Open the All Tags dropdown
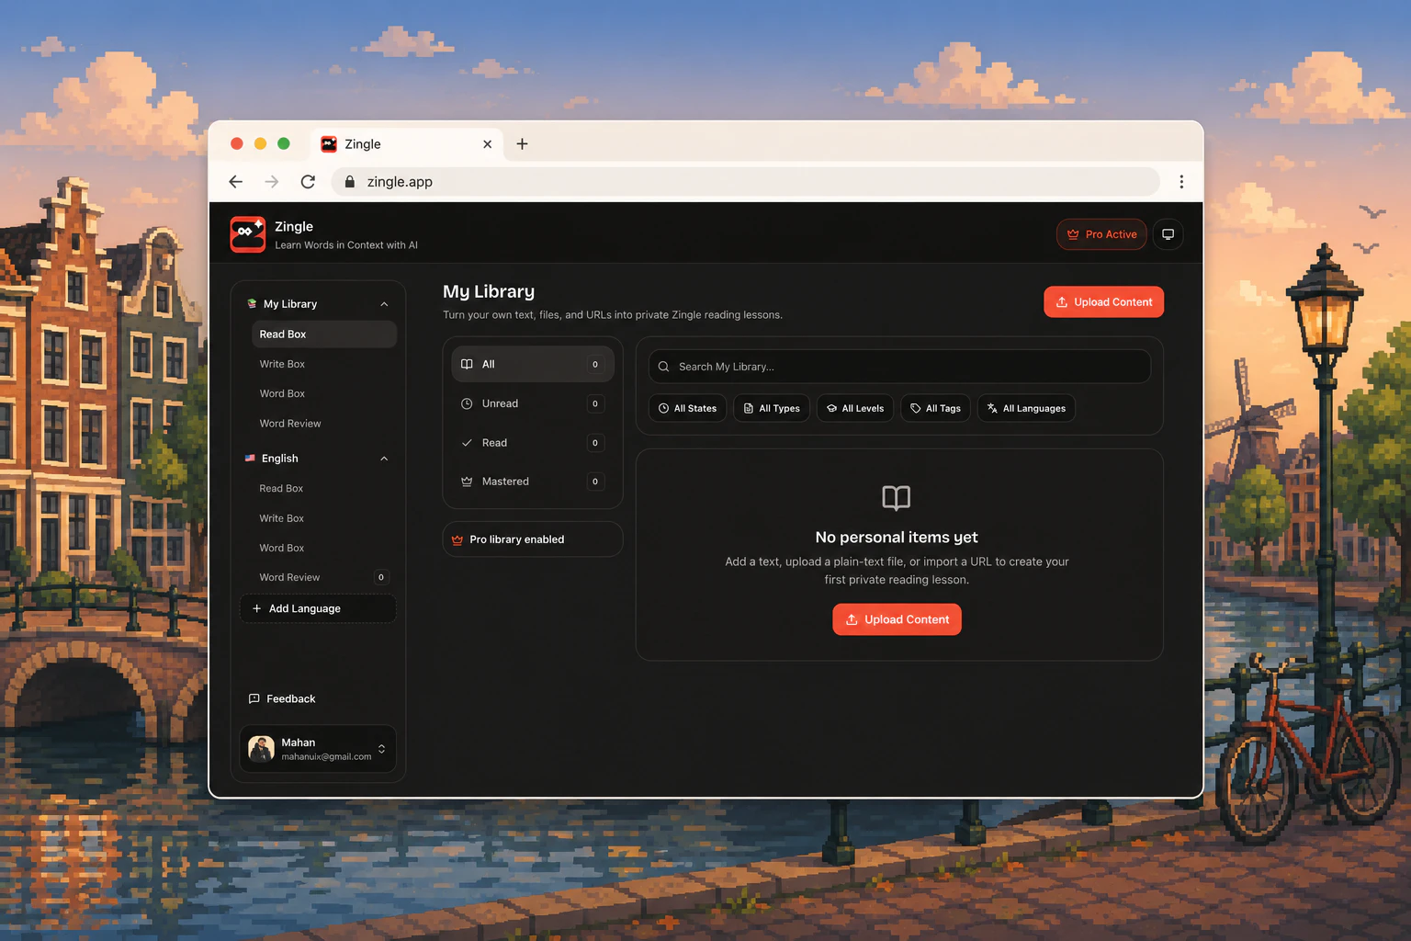The height and width of the screenshot is (941, 1411). click(935, 408)
